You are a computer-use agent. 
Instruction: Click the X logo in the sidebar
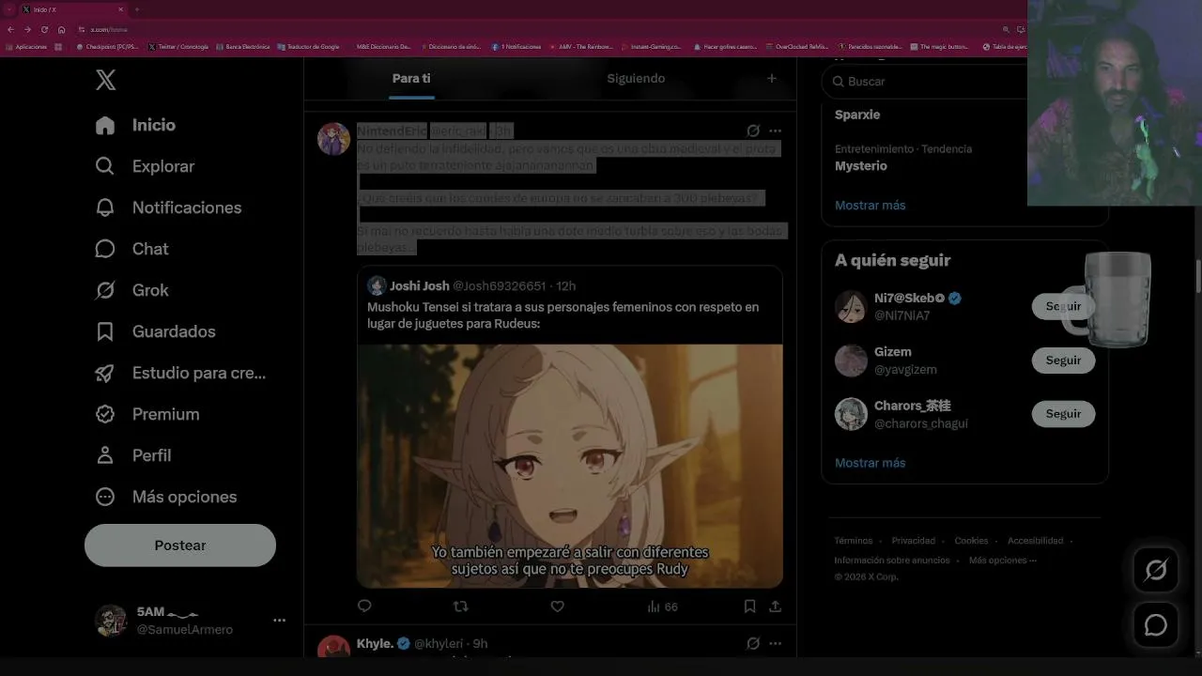pyautogui.click(x=106, y=81)
